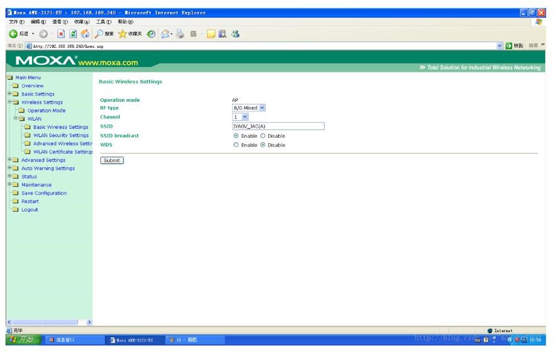Screen dimensions: 559x356
Task: Select Enable for WDS
Action: coord(237,145)
